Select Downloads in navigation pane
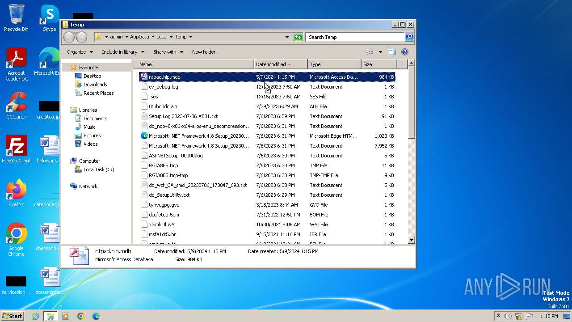The image size is (572, 322). pyautogui.click(x=95, y=85)
